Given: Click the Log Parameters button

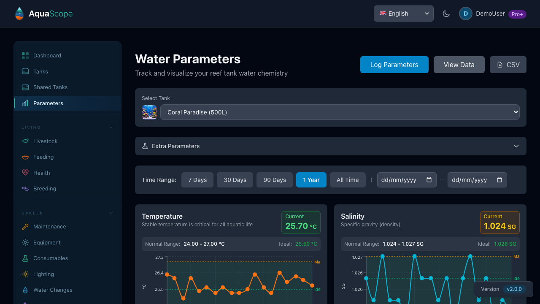Looking at the screenshot, I should pyautogui.click(x=394, y=65).
